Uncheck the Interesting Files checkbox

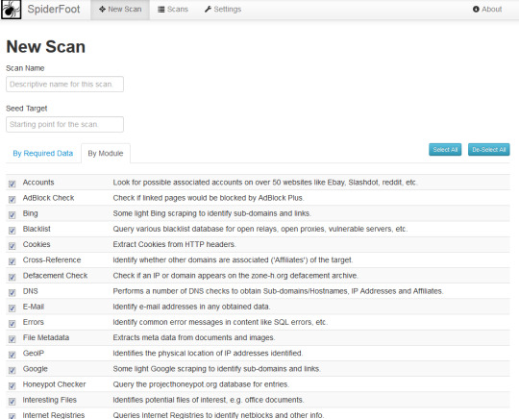(x=12, y=402)
